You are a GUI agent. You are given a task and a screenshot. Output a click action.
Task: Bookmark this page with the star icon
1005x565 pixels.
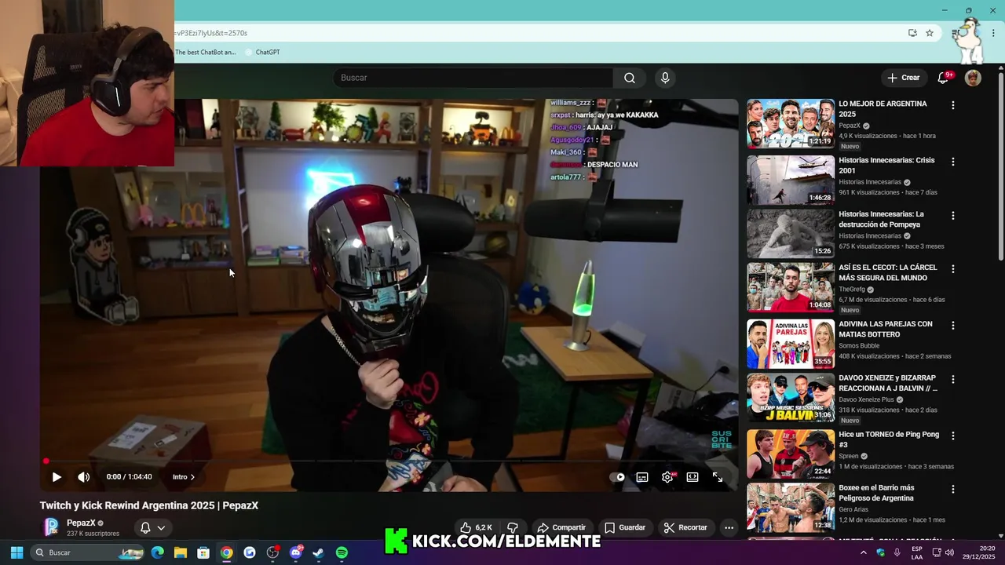click(x=930, y=33)
